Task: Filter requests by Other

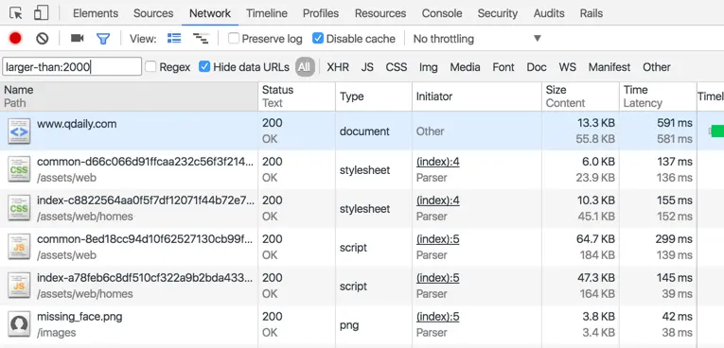Action: point(657,67)
